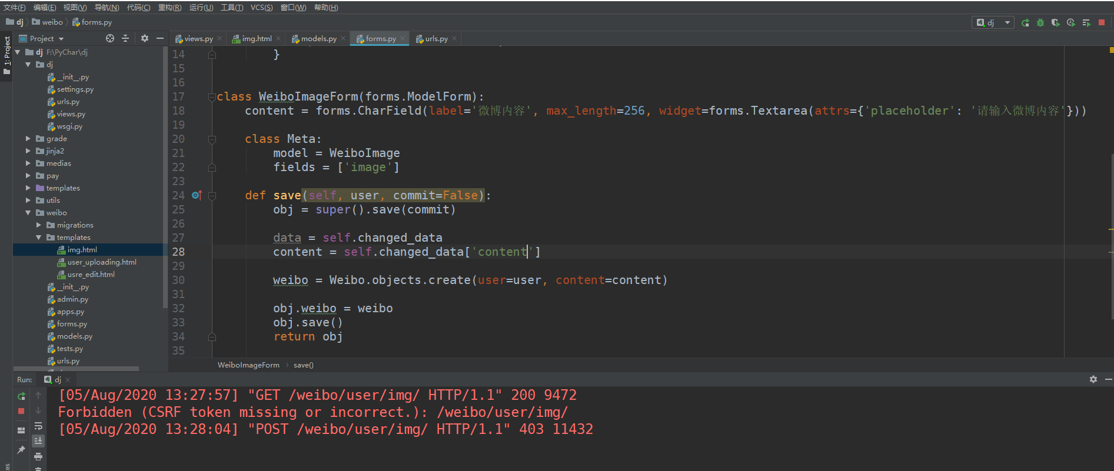Hide the Run tool window
Screen dimensions: 1114x471
click(x=1108, y=379)
